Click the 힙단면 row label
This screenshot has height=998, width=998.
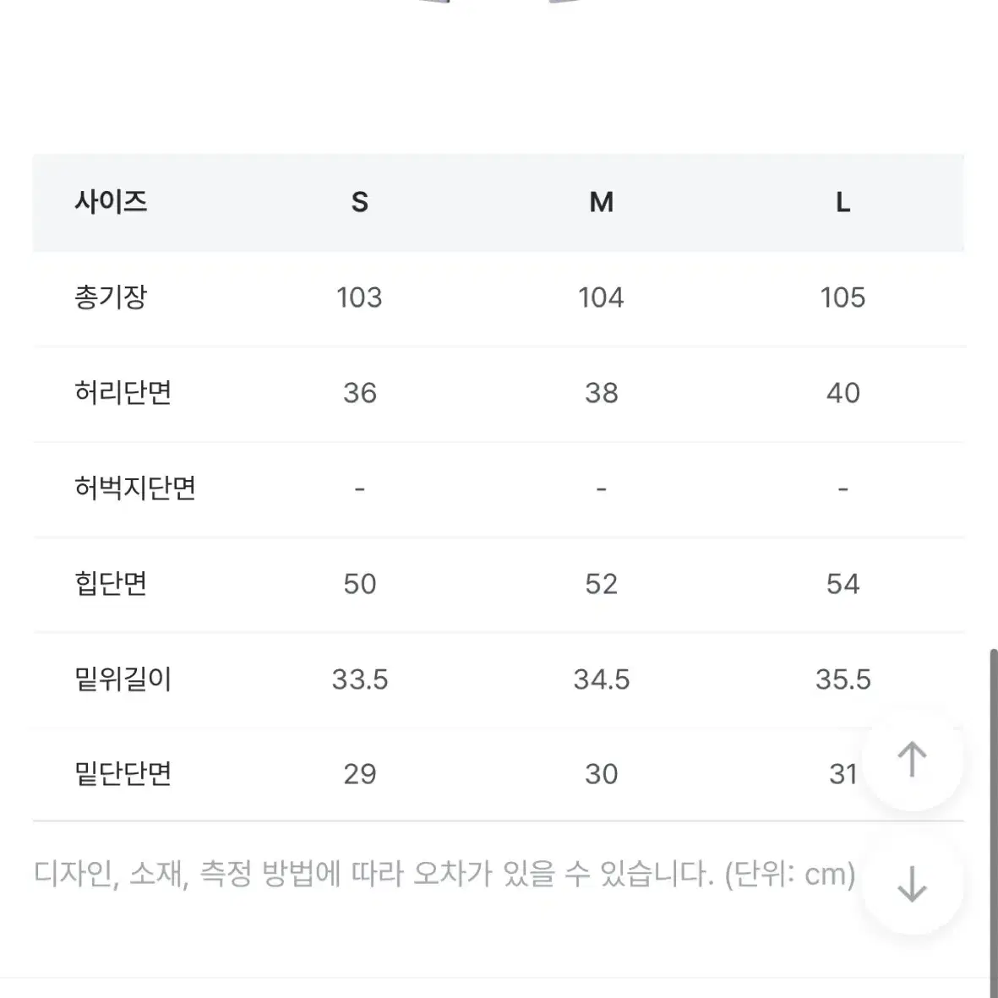click(x=111, y=584)
